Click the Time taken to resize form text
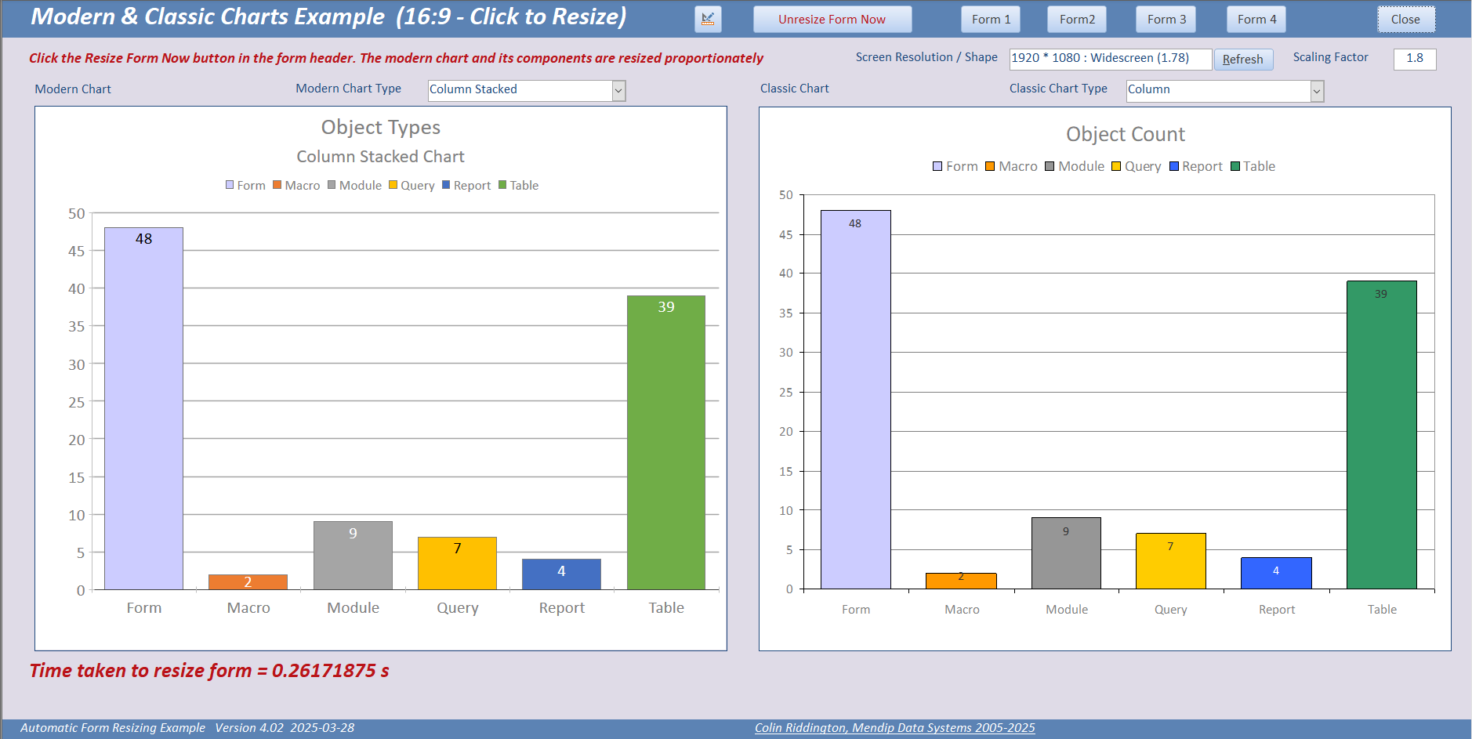The width and height of the screenshot is (1472, 739). 209,671
